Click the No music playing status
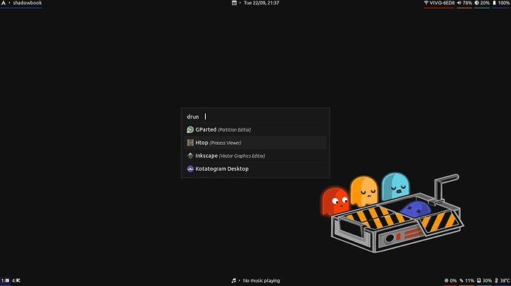511x286 pixels. pos(261,280)
